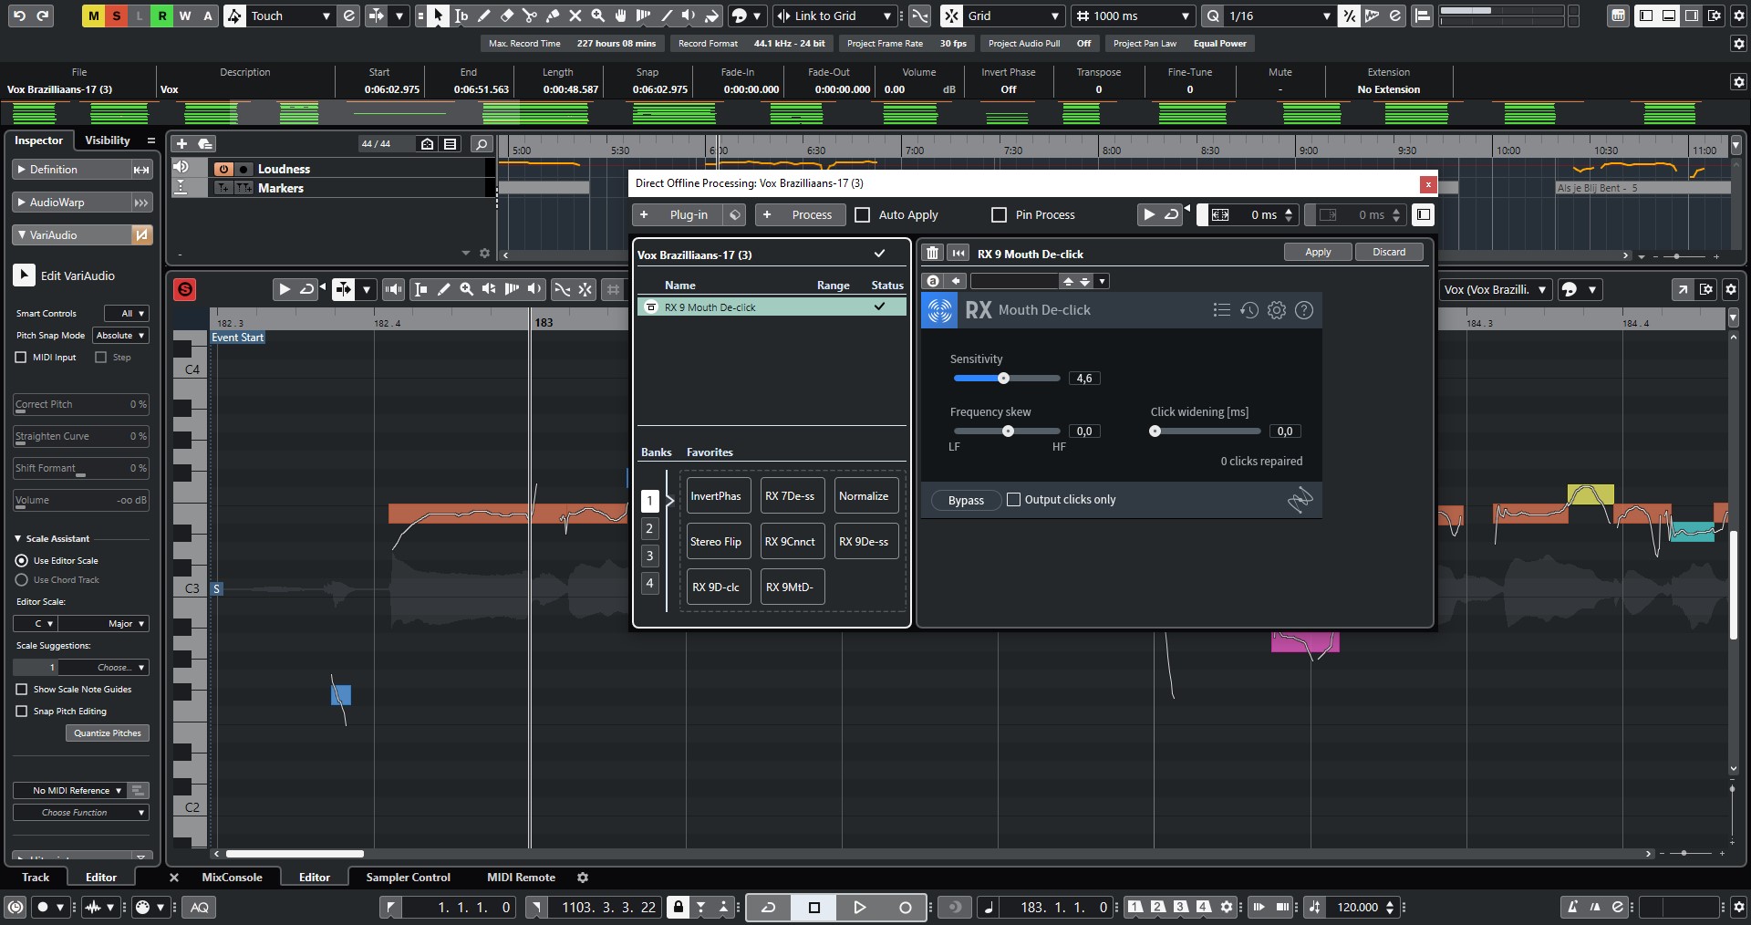Open RX Mouth De-click history clock icon
The width and height of the screenshot is (1751, 925).
(x=1249, y=310)
